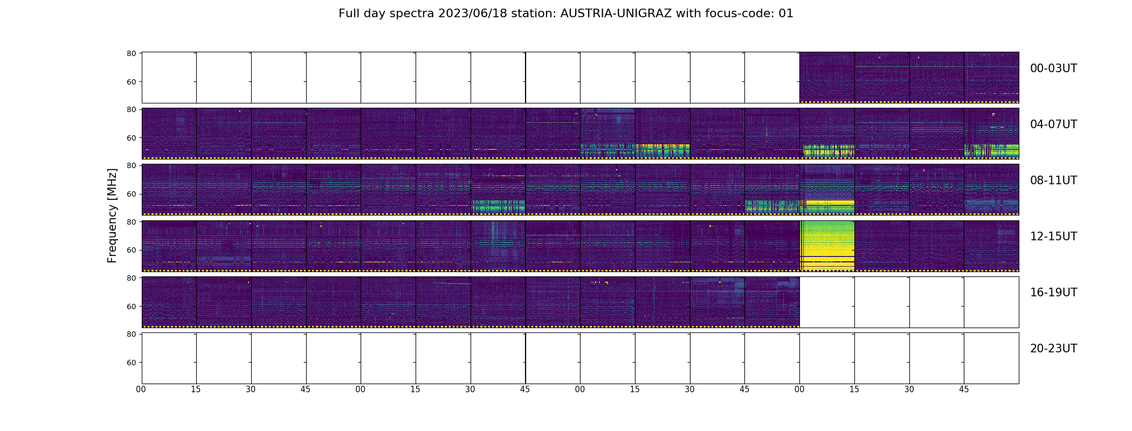Select the bright yellow low-band panel in the 08-11UT row
This screenshot has height=431, width=1132.
click(x=827, y=190)
